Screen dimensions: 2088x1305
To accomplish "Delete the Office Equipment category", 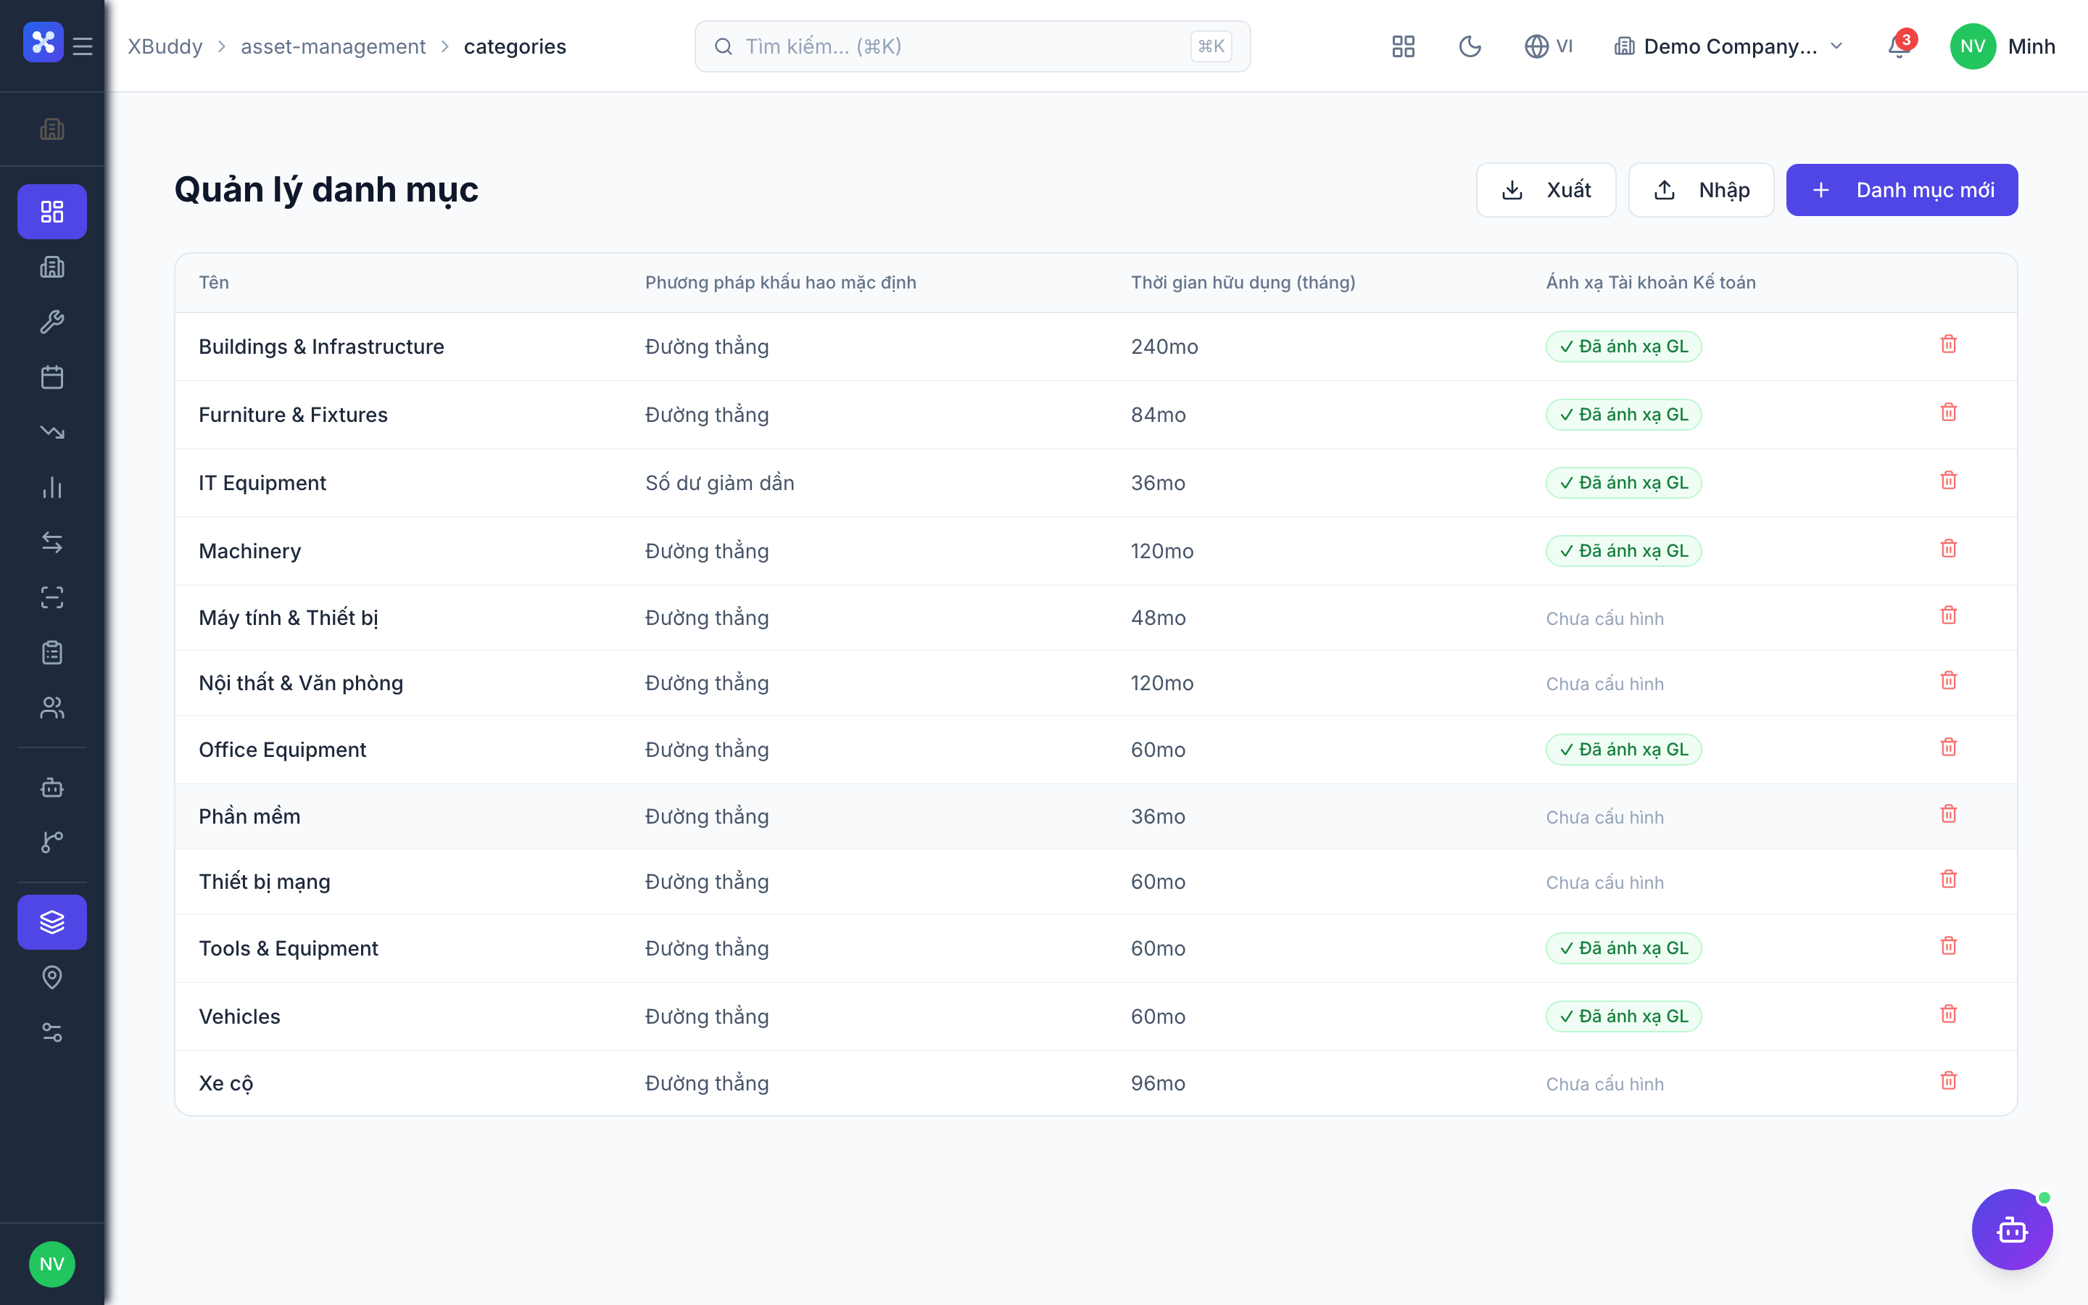I will tap(1948, 747).
